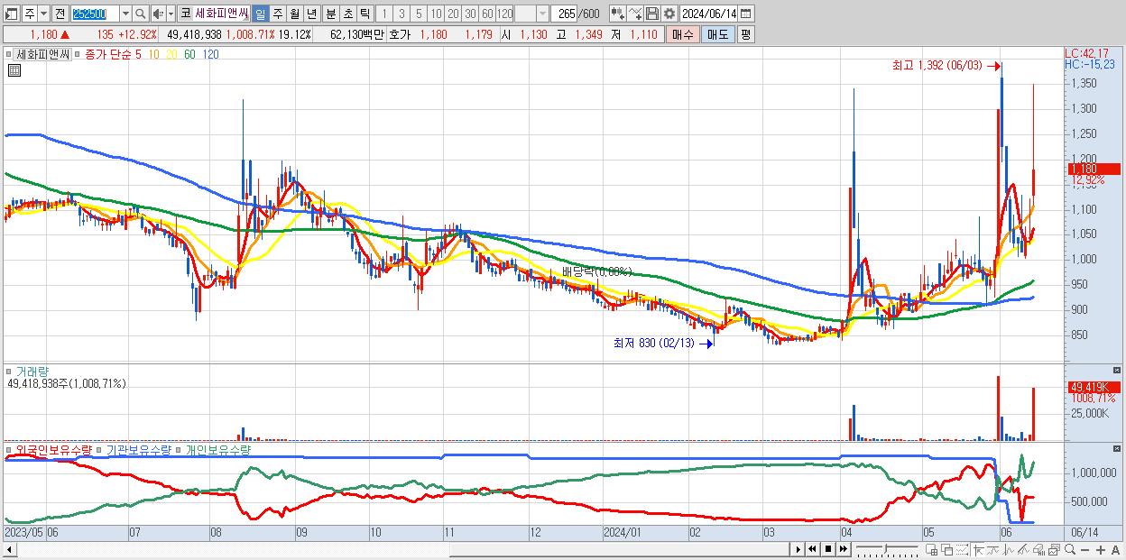Click the line chart tools icon
This screenshot has width=1126, height=560.
pyautogui.click(x=635, y=14)
